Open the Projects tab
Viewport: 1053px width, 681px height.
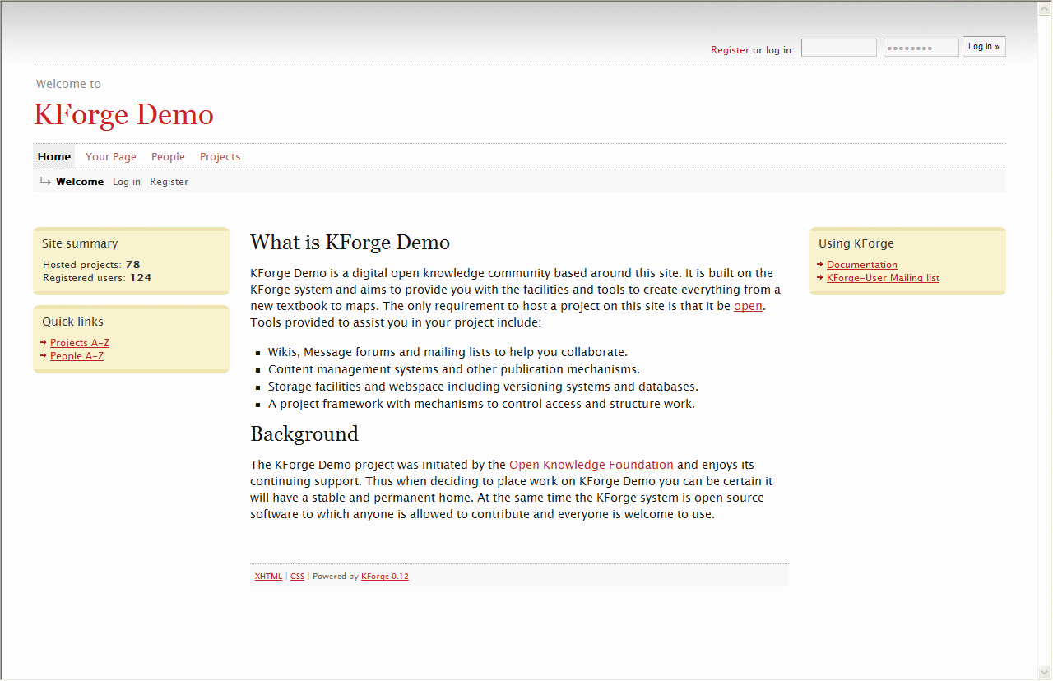coord(220,156)
